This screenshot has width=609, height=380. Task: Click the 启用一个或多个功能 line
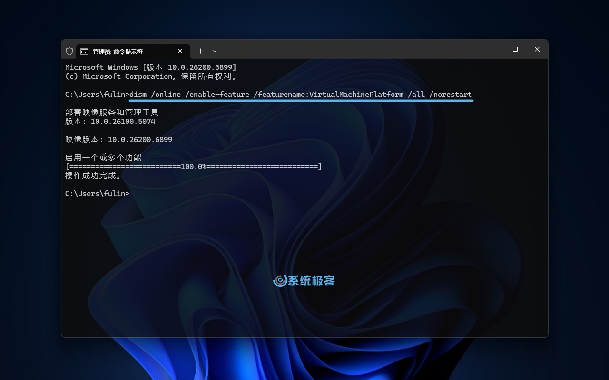click(x=103, y=158)
